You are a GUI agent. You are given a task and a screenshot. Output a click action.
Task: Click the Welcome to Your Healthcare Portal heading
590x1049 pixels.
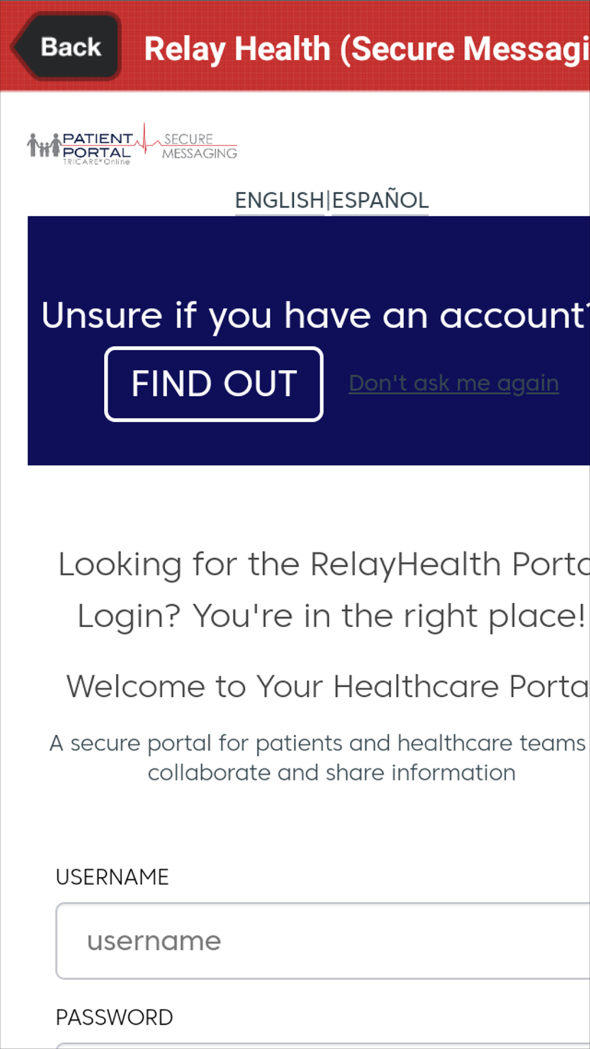click(327, 687)
